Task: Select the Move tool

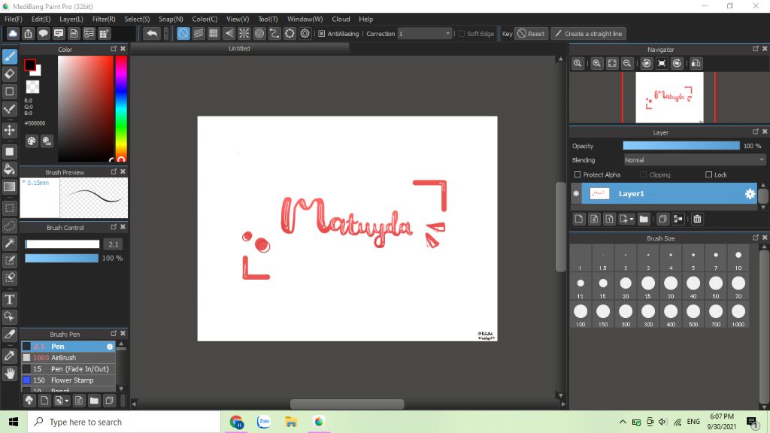Action: (10, 130)
